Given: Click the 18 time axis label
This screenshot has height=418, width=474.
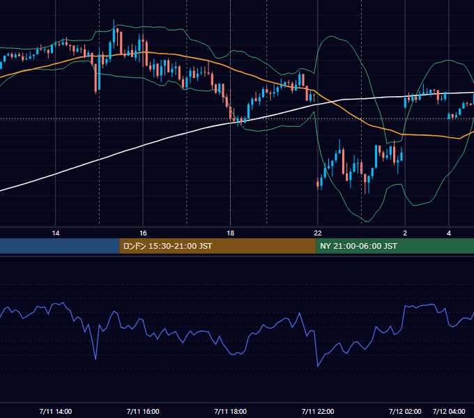Looking at the screenshot, I should [230, 233].
